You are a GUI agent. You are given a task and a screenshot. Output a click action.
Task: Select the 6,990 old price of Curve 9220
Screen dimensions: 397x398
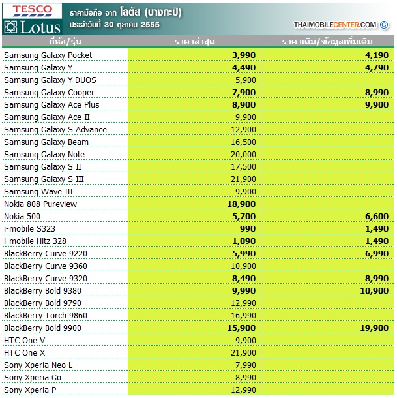click(377, 254)
